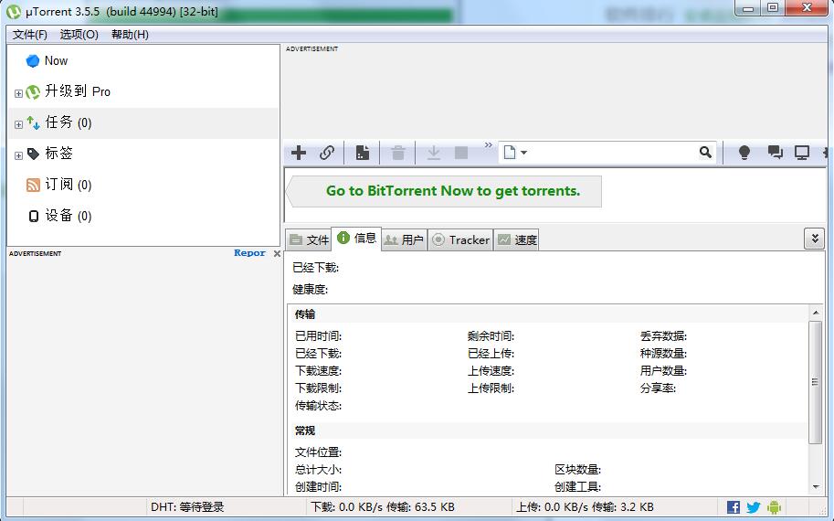
Task: Click Go to BitTorrent Now banner
Action: 452,191
